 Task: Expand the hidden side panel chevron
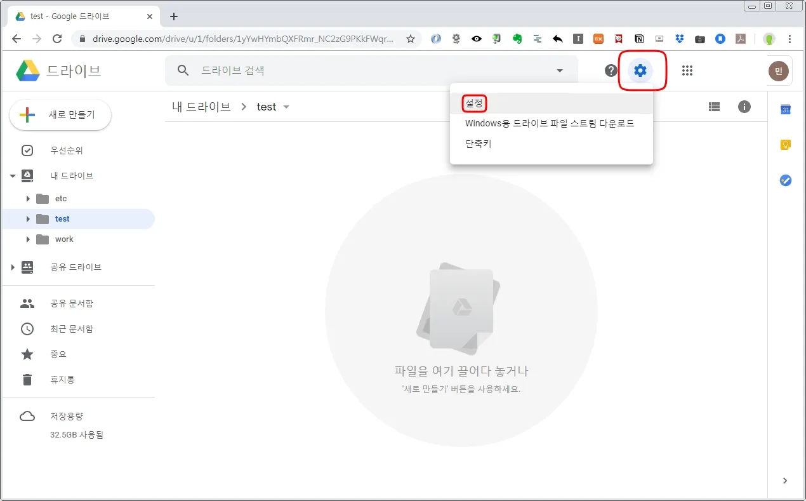pyautogui.click(x=785, y=481)
